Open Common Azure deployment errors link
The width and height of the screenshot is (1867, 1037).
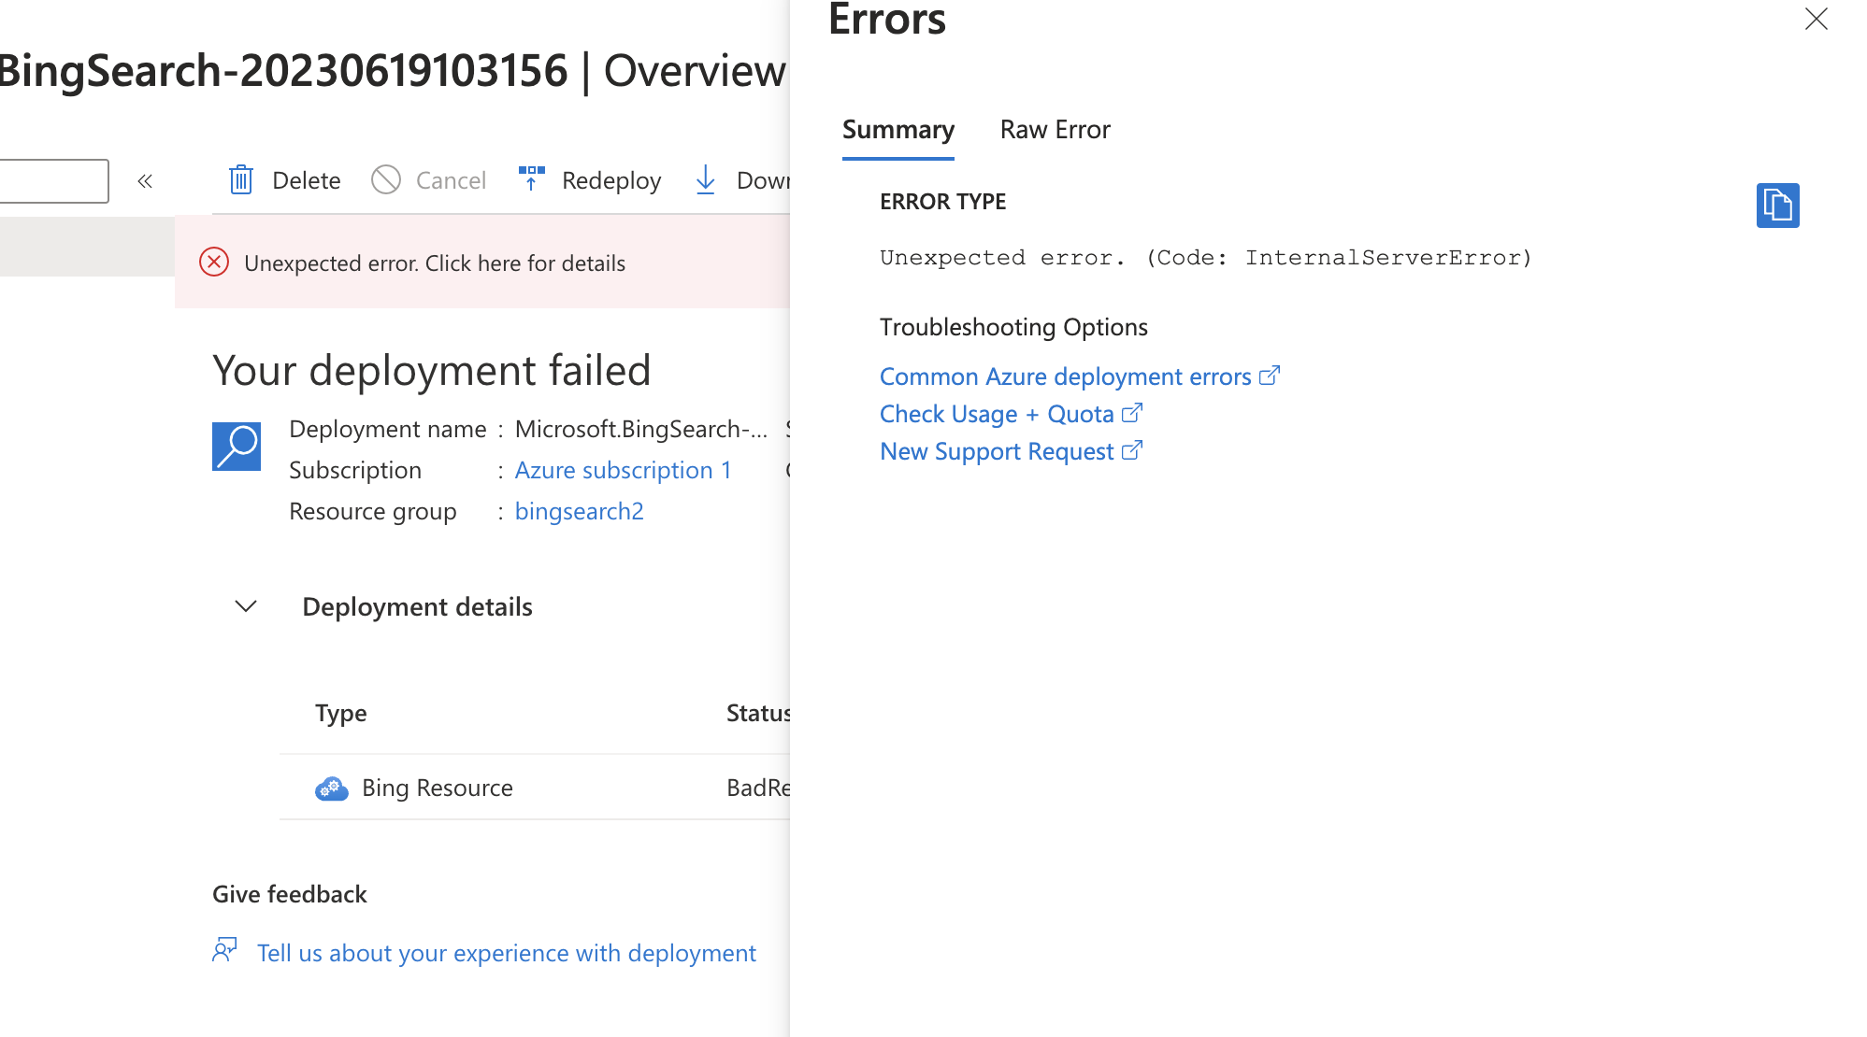1065,376
